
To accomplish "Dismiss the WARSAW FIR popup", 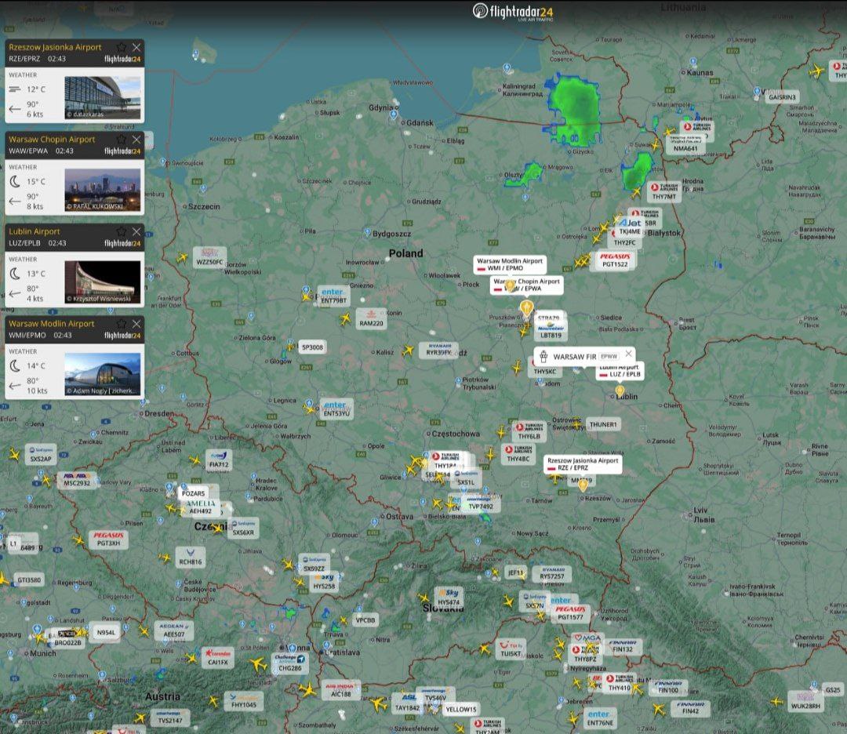I will click(x=628, y=354).
